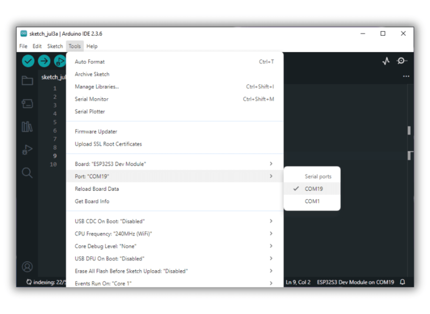430x314 pixels.
Task: Open the Serial Plotter waveform icon
Action: coord(386,61)
